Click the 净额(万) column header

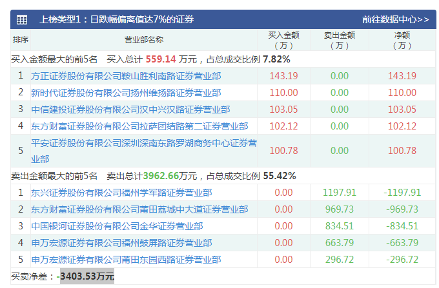coord(402,40)
